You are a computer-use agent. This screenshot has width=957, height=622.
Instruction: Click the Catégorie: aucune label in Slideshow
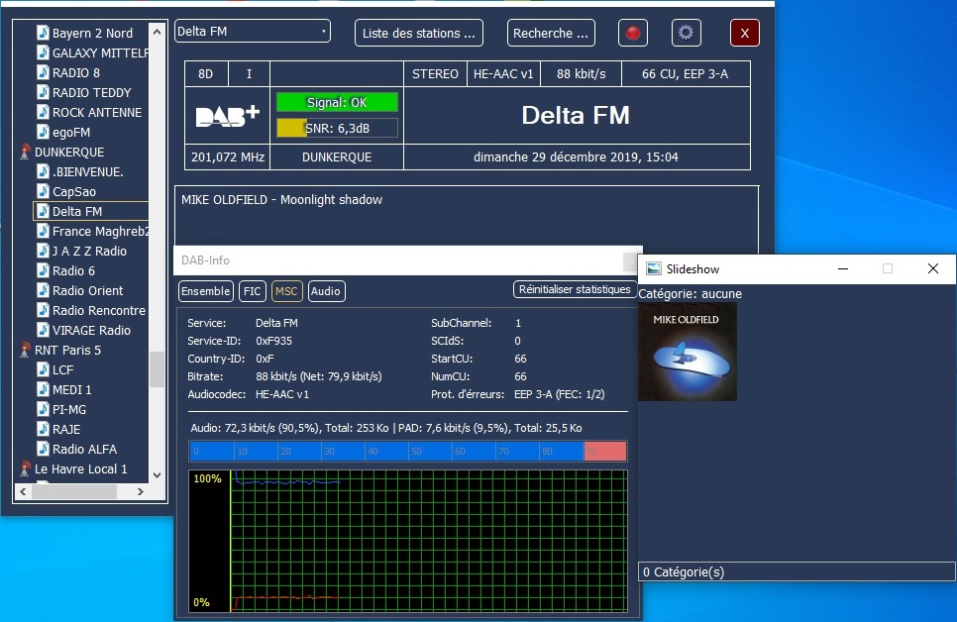click(x=691, y=293)
